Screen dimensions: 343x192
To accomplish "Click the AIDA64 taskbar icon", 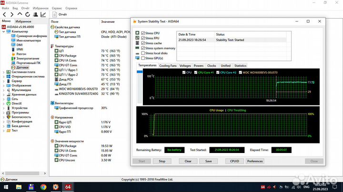I will 68,187.
